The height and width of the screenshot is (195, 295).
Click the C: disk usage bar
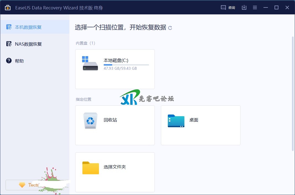click(x=126, y=65)
